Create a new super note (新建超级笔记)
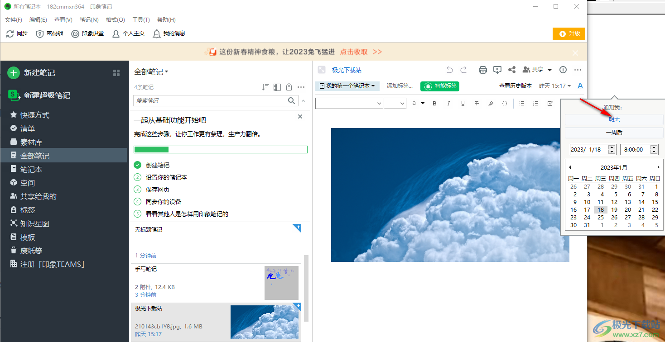 click(x=40, y=95)
